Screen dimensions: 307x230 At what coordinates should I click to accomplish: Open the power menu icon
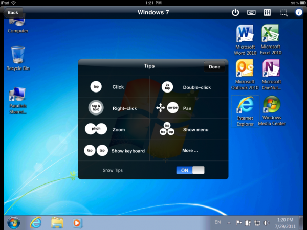click(x=235, y=12)
